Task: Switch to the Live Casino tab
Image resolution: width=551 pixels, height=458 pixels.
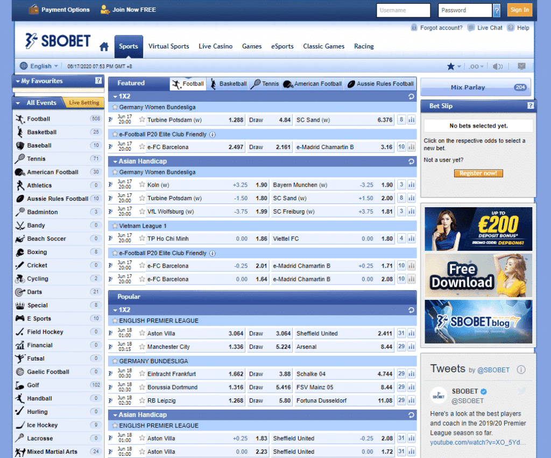Action: [x=215, y=46]
